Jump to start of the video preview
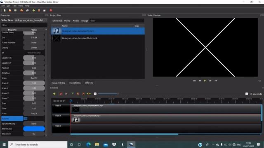 194,81
